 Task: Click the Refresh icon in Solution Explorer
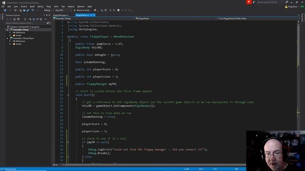click(x=34, y=19)
